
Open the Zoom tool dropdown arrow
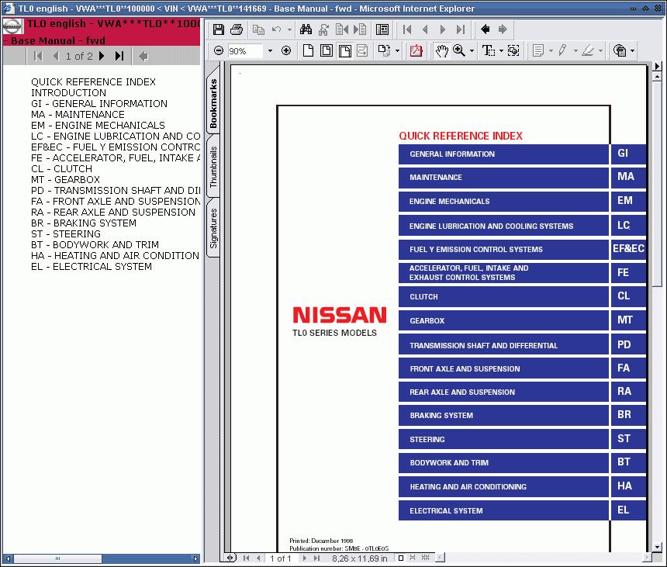coord(472,51)
